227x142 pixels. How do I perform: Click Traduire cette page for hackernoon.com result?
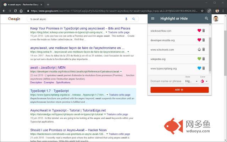tap(119, 134)
